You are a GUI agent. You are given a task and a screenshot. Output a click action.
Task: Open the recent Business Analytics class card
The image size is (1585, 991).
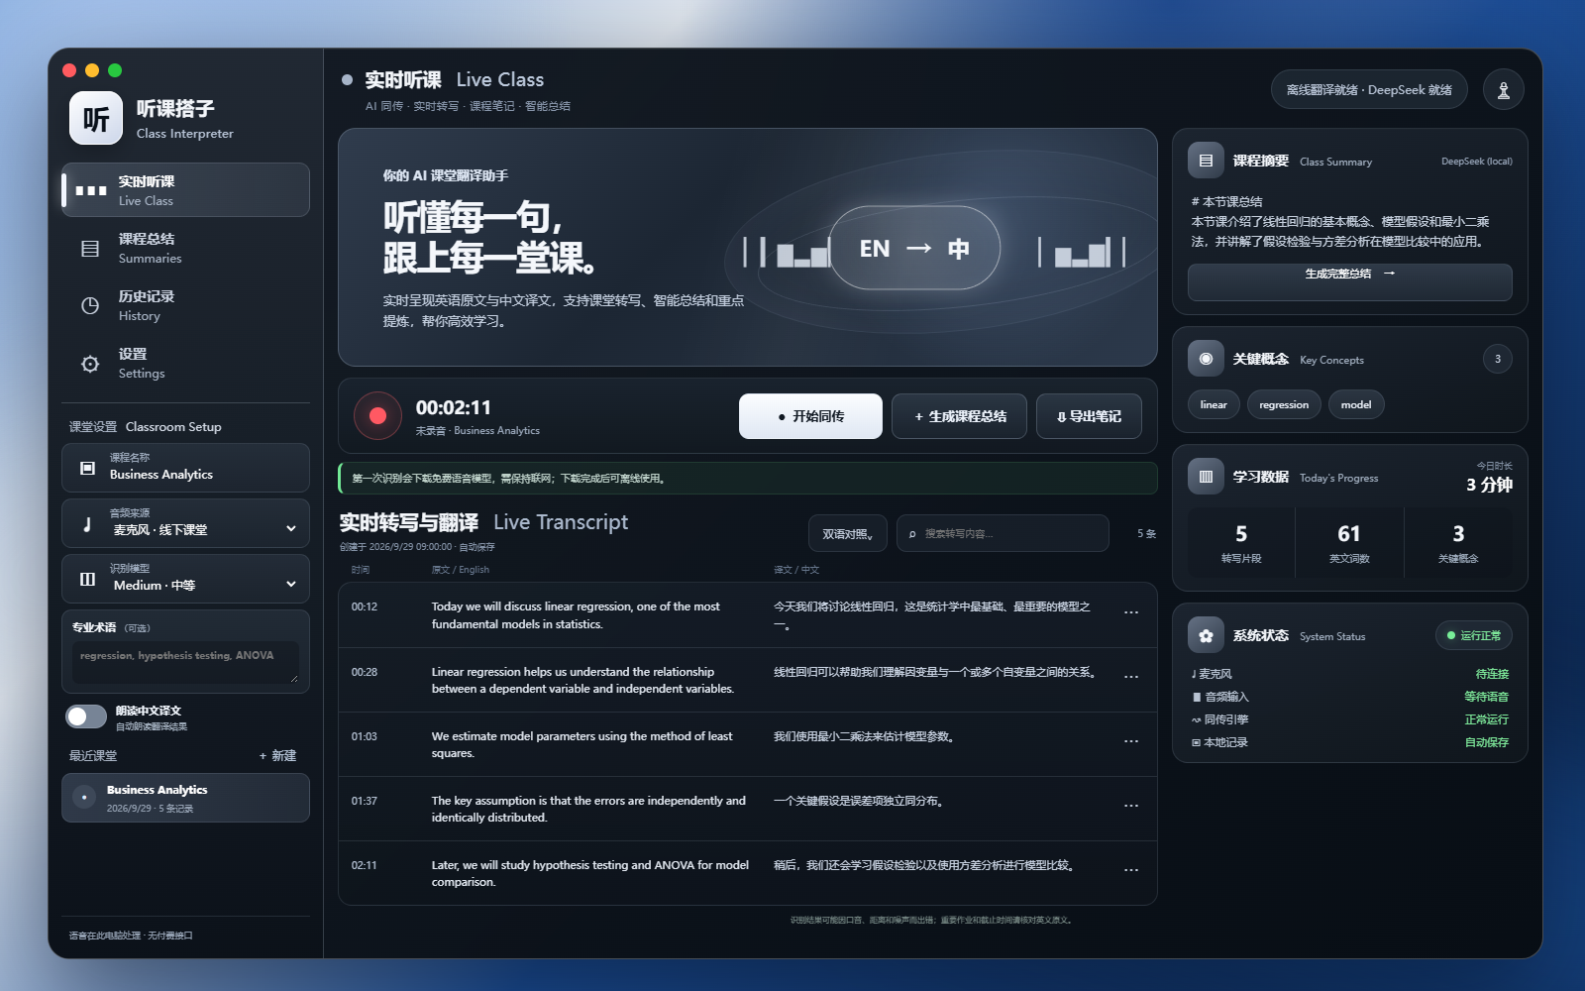click(185, 798)
